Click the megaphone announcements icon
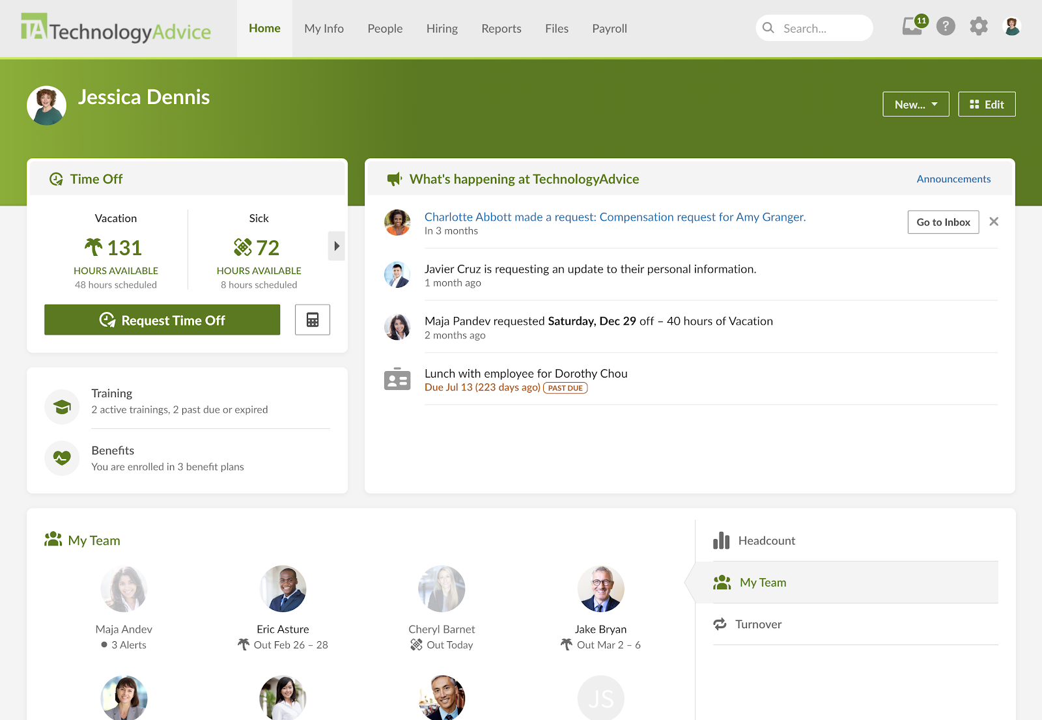This screenshot has height=720, width=1042. point(395,179)
